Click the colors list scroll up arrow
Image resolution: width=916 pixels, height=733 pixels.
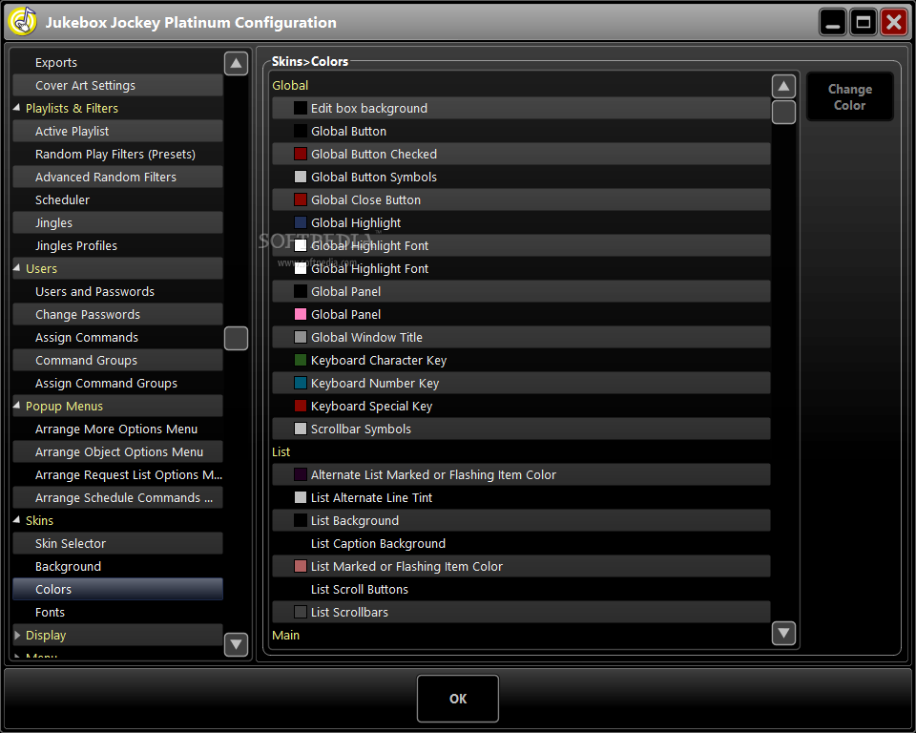783,87
